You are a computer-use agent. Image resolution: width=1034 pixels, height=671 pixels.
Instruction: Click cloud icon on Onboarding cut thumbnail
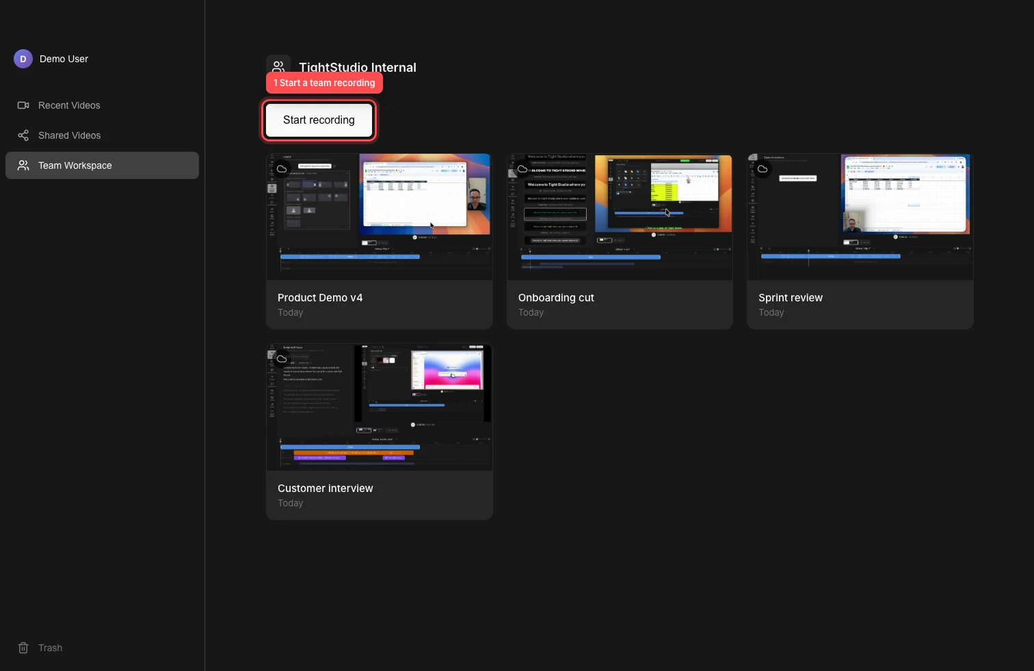click(522, 169)
